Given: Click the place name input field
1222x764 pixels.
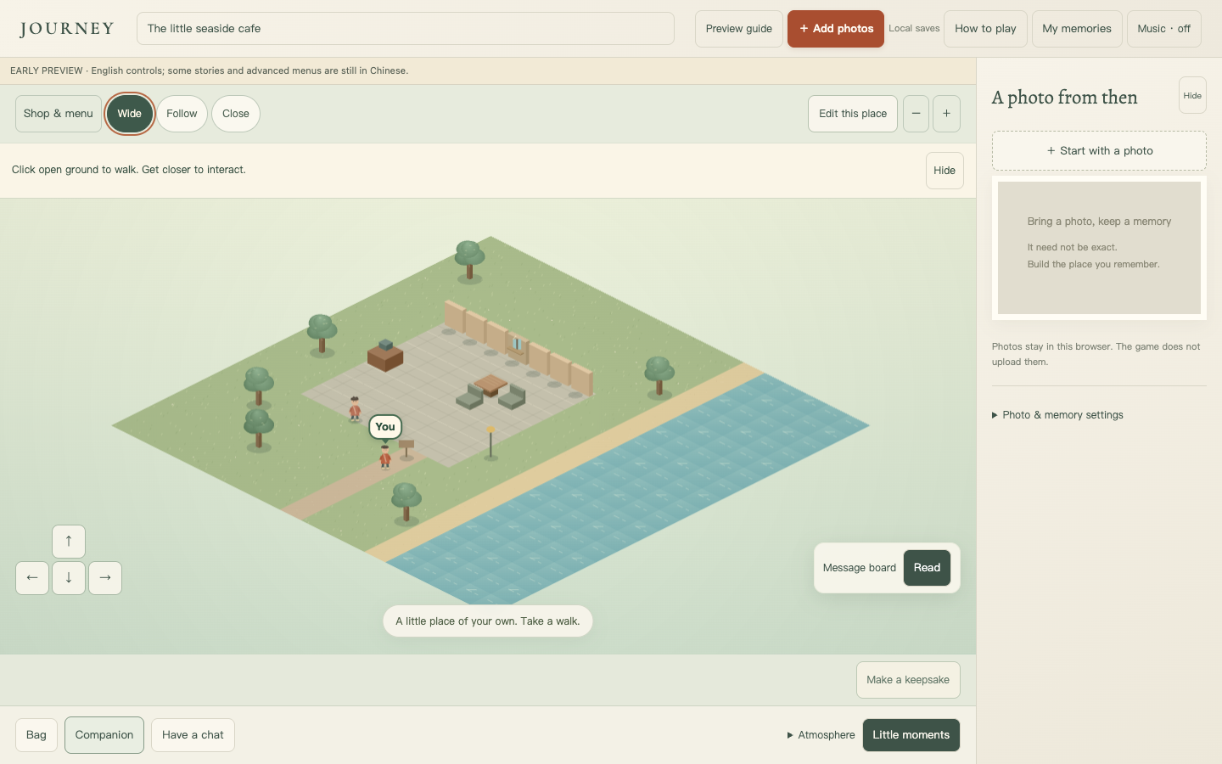Looking at the screenshot, I should [x=406, y=29].
